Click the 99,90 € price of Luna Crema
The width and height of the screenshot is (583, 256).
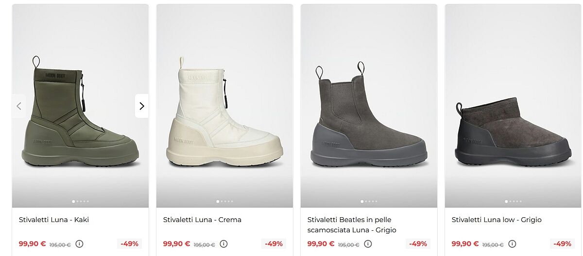click(176, 244)
